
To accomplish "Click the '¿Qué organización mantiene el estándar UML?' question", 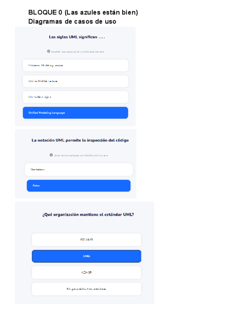I will point(88,215).
